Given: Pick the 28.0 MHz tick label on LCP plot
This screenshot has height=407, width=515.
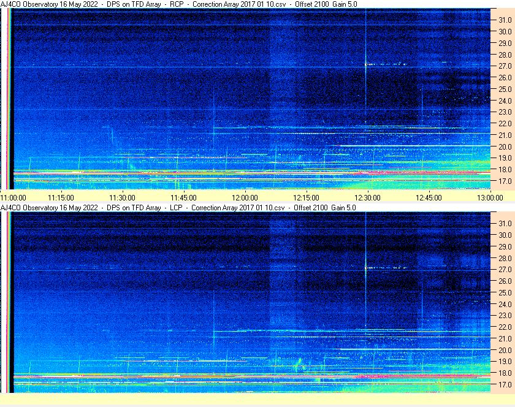Looking at the screenshot, I should coord(505,259).
